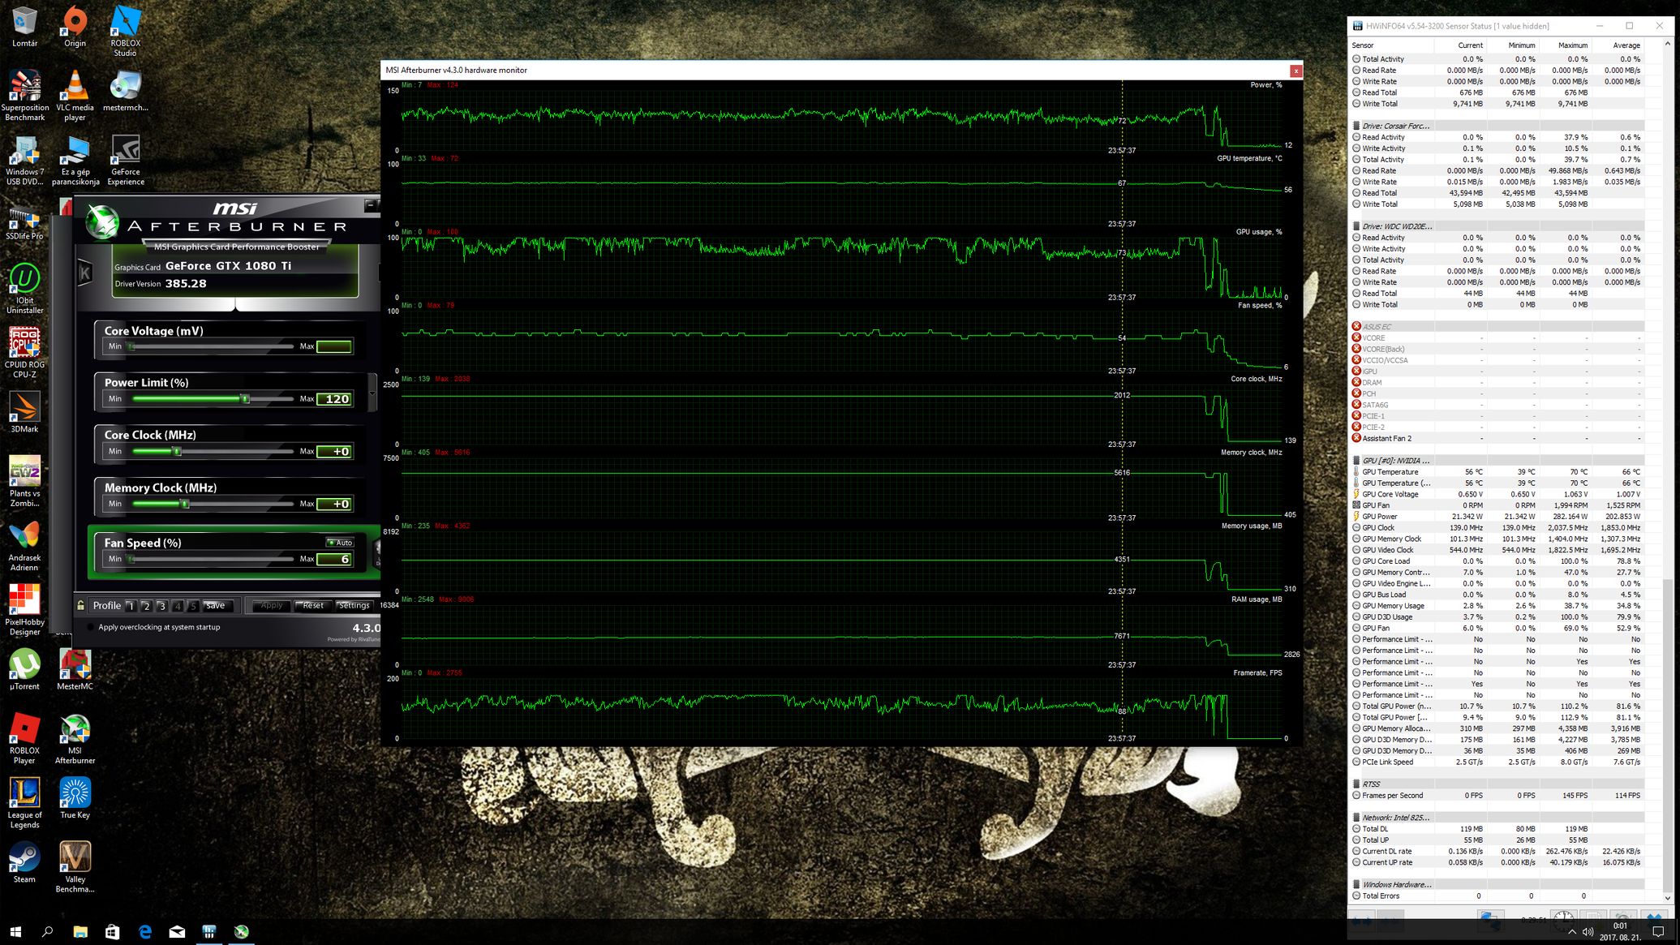Viewport: 1680px width, 945px height.
Task: Open VLC media player desktop icon
Action: (75, 95)
